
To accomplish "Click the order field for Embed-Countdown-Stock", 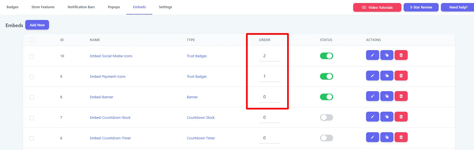I will click(270, 117).
